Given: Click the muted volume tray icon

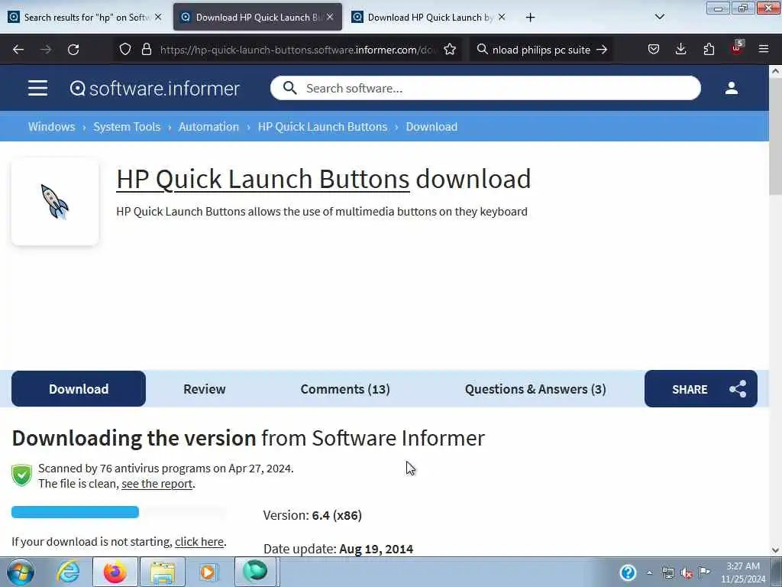Looking at the screenshot, I should [687, 573].
